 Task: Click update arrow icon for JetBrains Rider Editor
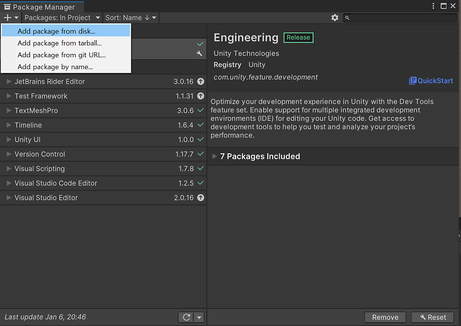click(x=200, y=82)
